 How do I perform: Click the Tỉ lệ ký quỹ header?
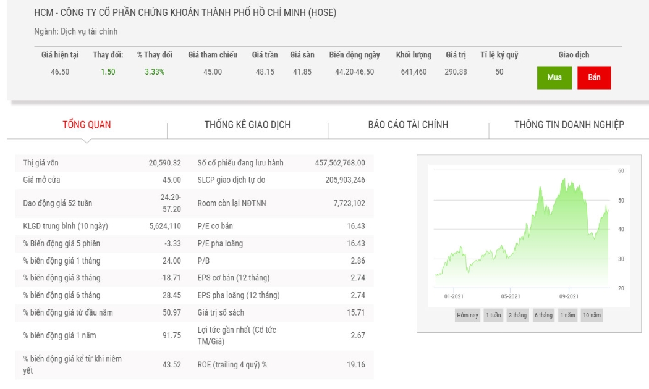coord(499,55)
